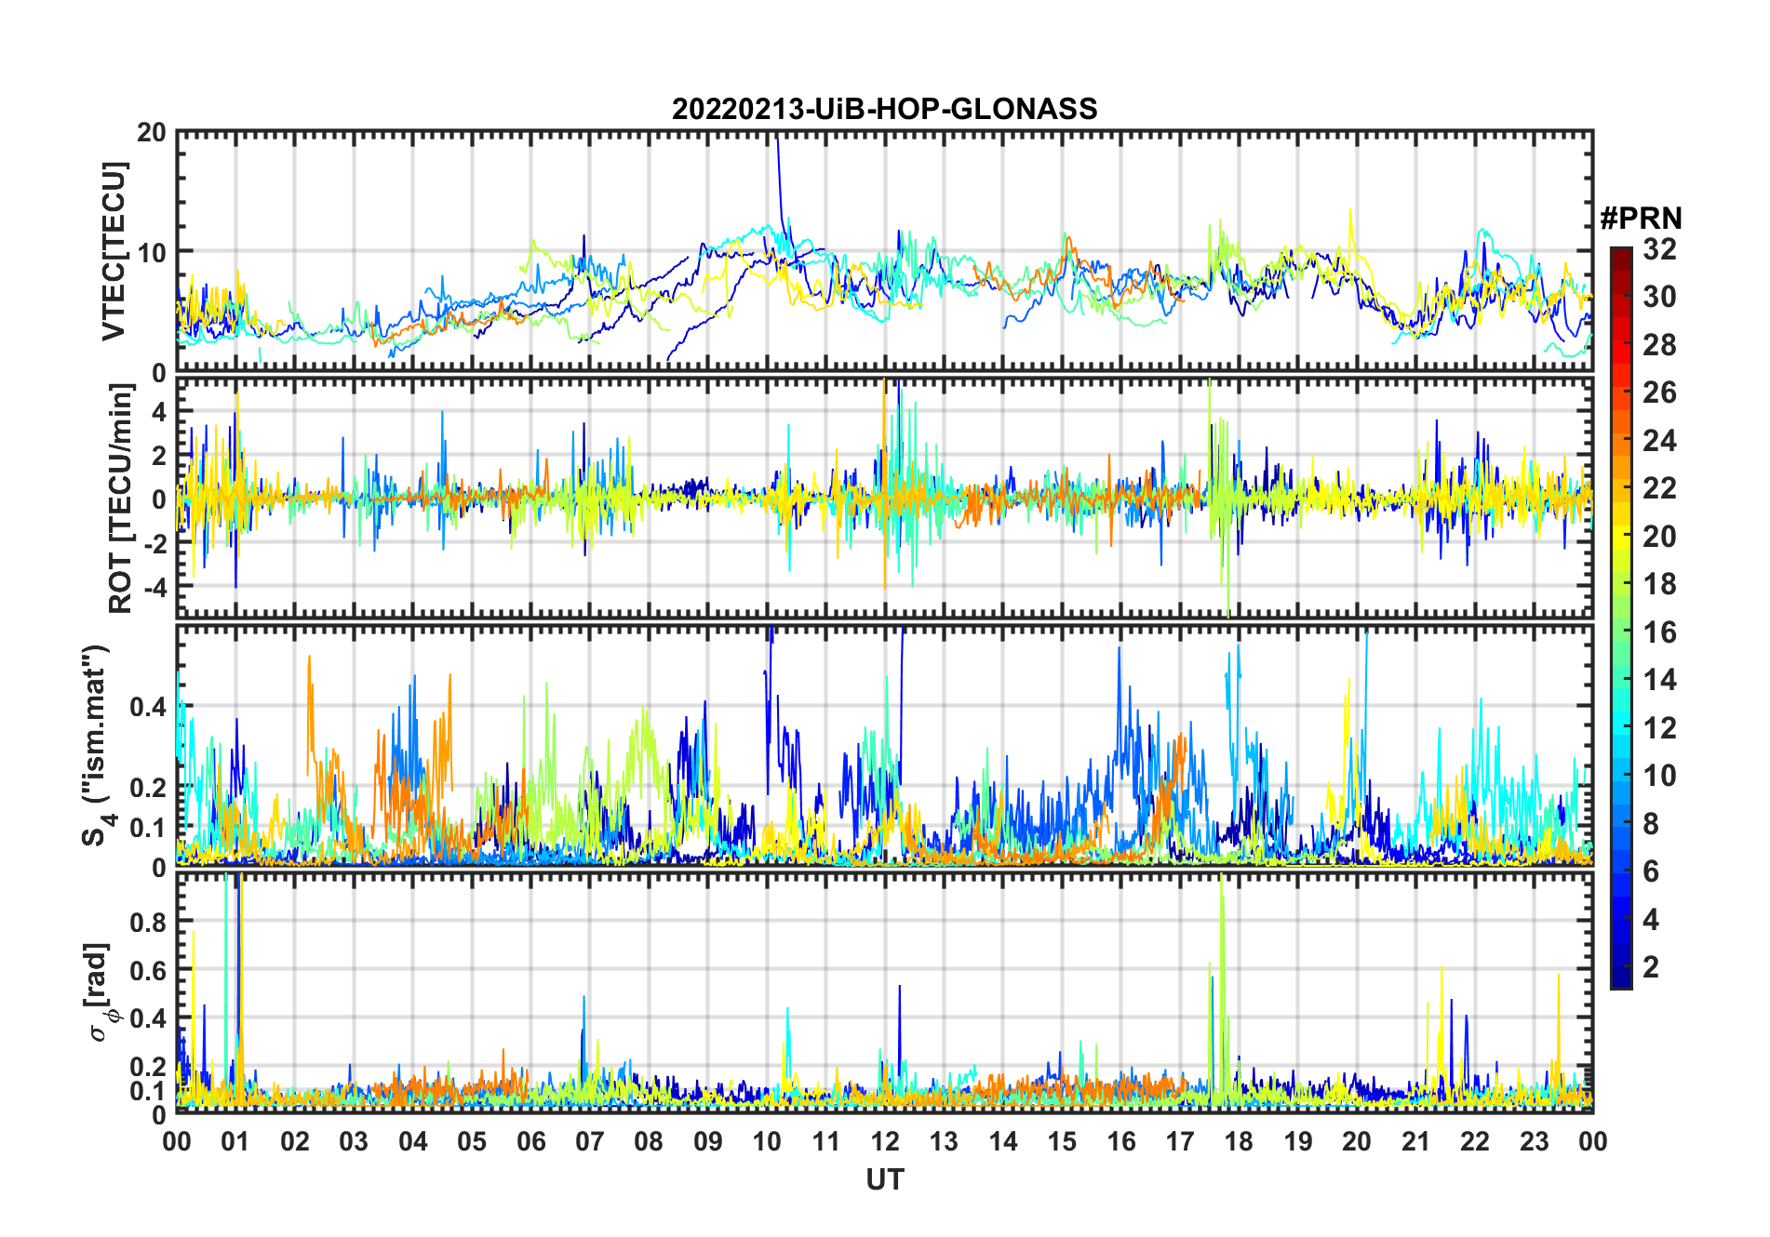Viewport: 1770px width, 1237px height.
Task: Click colorbar tick label 8
Action: pos(1651,823)
